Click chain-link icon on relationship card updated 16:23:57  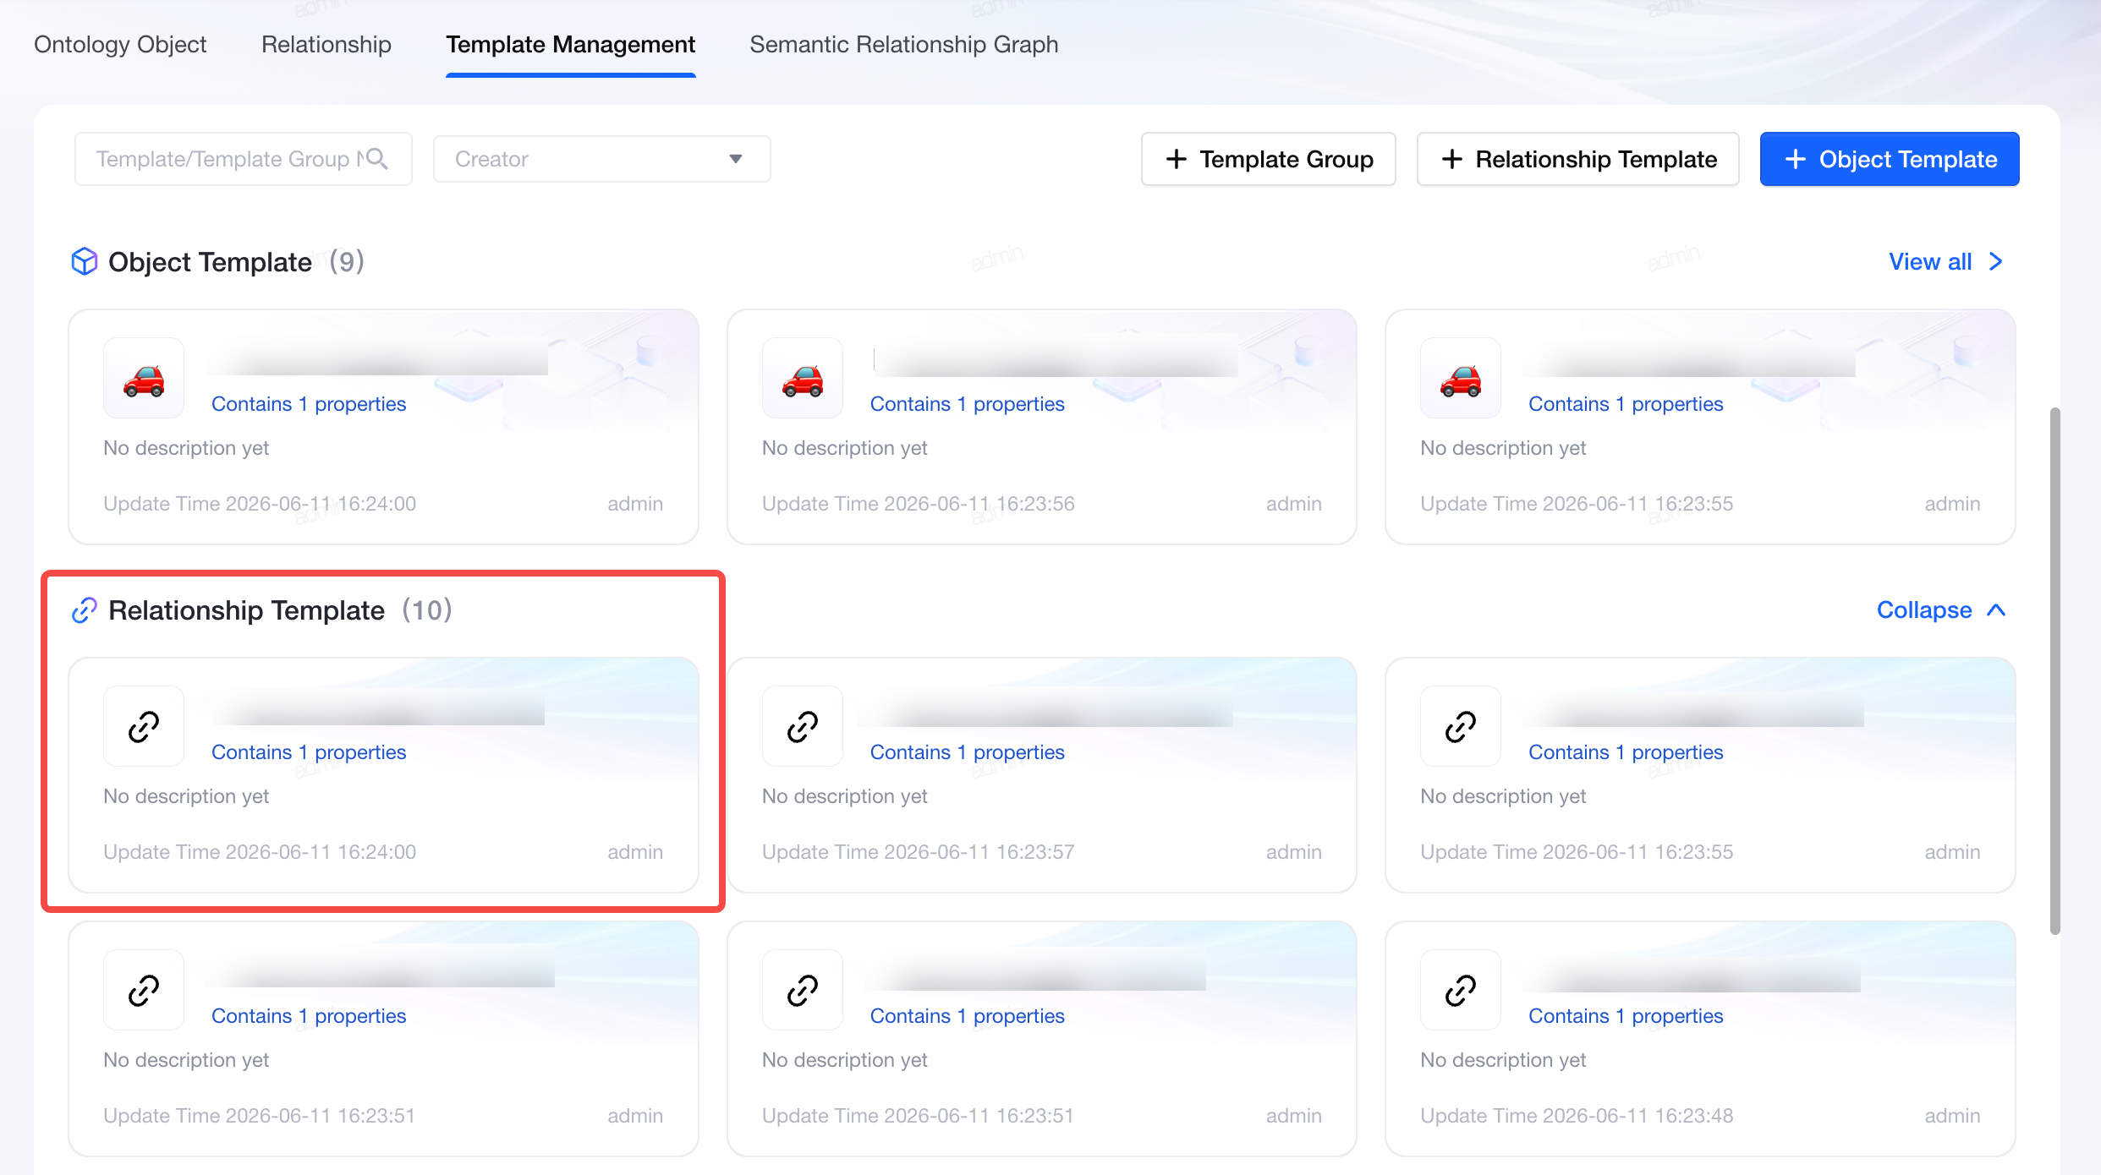click(x=803, y=727)
